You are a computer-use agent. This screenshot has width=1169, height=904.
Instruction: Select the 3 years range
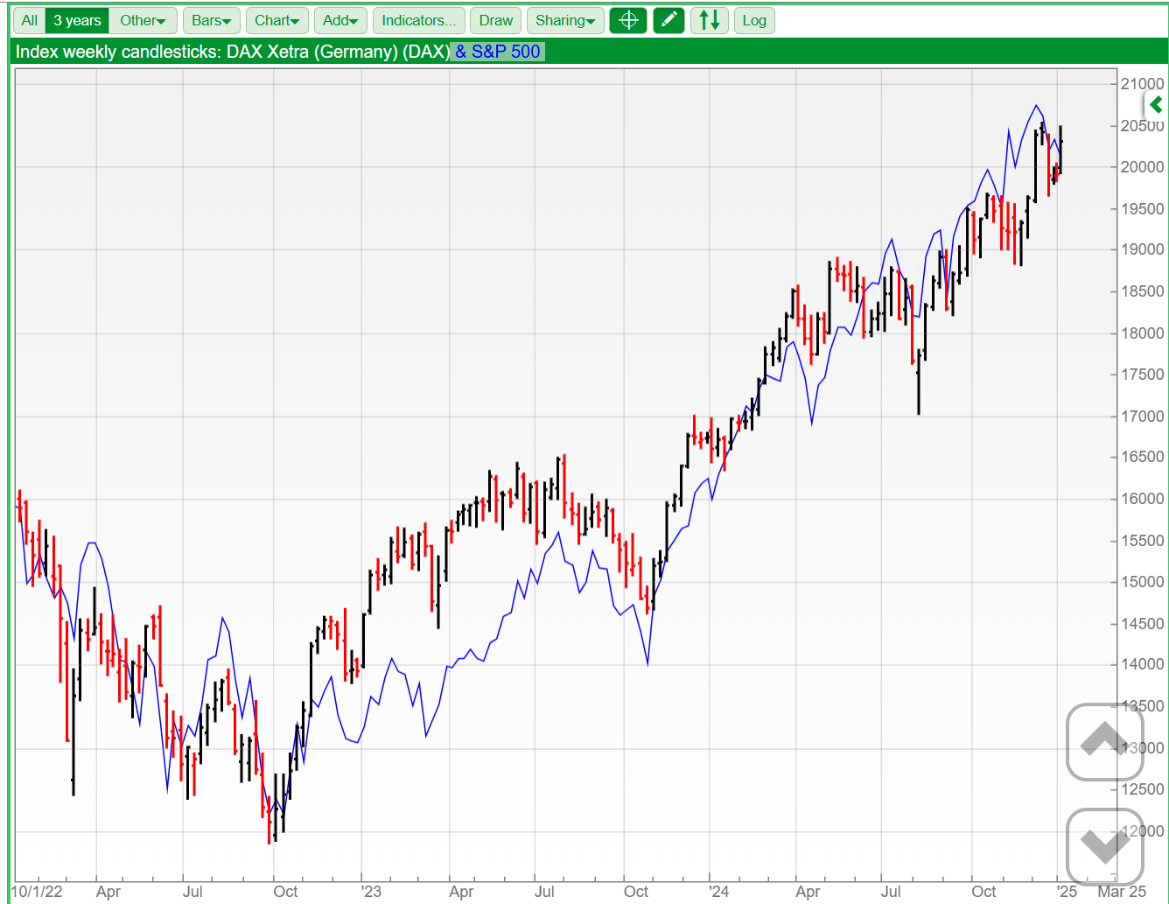pyautogui.click(x=77, y=20)
